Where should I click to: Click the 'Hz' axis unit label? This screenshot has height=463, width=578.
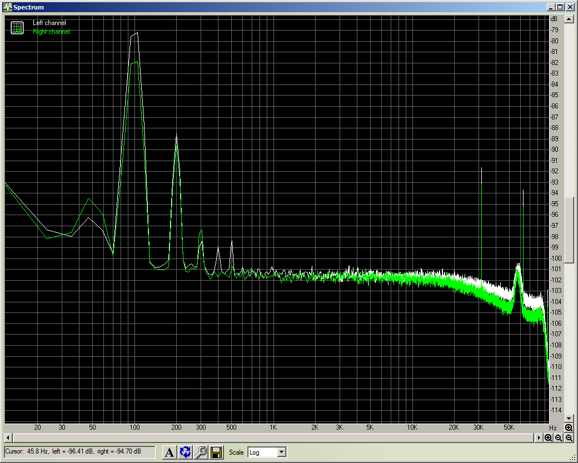coord(552,427)
